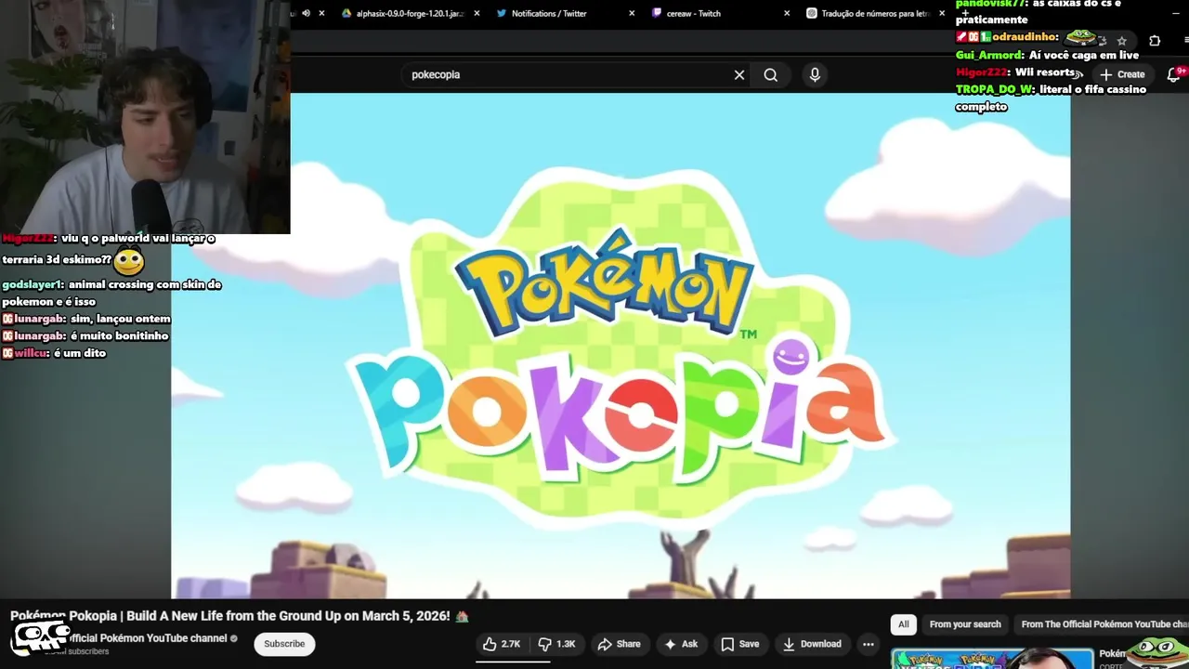Click godslayer1 username in chat overlay

click(33, 284)
